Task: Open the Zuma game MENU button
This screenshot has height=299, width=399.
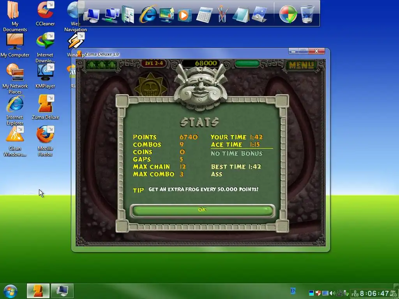Action: (x=301, y=65)
